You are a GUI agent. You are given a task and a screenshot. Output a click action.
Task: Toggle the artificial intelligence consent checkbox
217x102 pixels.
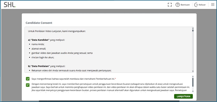click(28, 85)
